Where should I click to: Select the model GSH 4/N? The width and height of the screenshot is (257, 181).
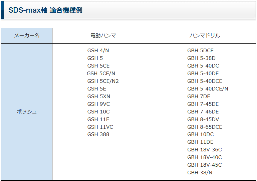[x=98, y=51]
